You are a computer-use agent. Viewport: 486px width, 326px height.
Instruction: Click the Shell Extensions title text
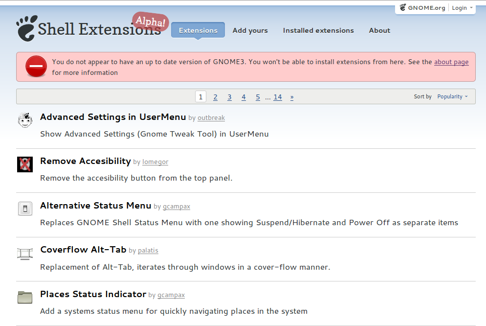[x=99, y=29]
